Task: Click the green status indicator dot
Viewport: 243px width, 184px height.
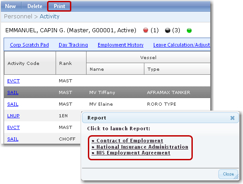Action: [x=189, y=30]
